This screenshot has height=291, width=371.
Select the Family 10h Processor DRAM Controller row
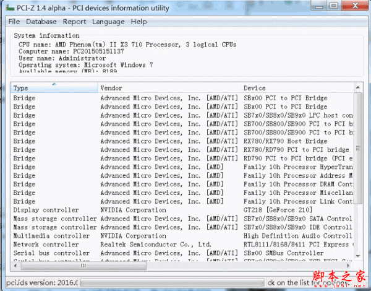click(x=182, y=184)
